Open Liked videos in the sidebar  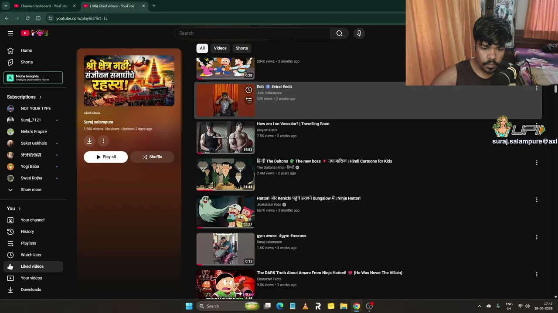pos(33,266)
